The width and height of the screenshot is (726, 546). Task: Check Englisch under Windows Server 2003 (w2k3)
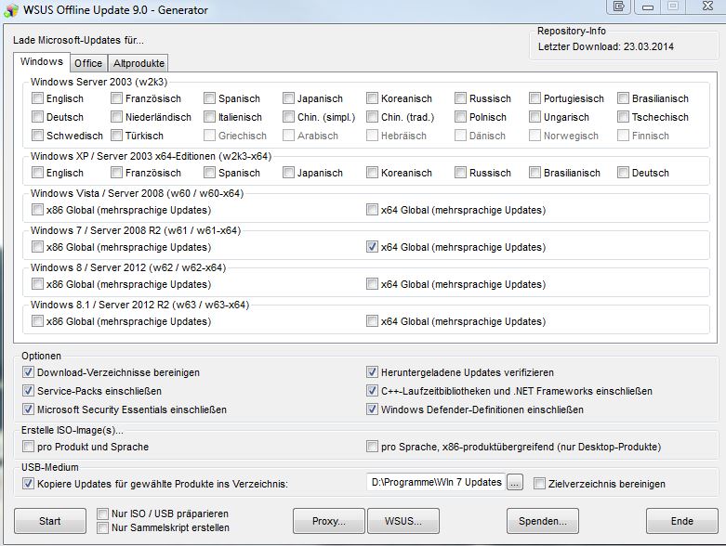pyautogui.click(x=37, y=98)
